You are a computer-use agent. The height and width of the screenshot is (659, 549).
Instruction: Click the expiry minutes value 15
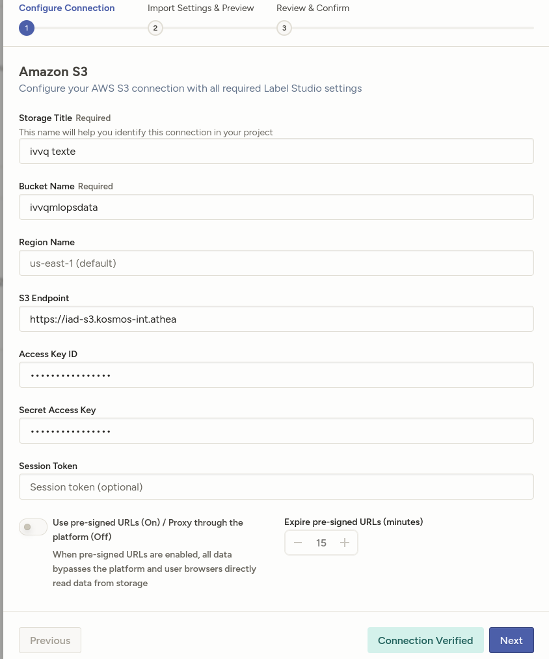point(321,543)
